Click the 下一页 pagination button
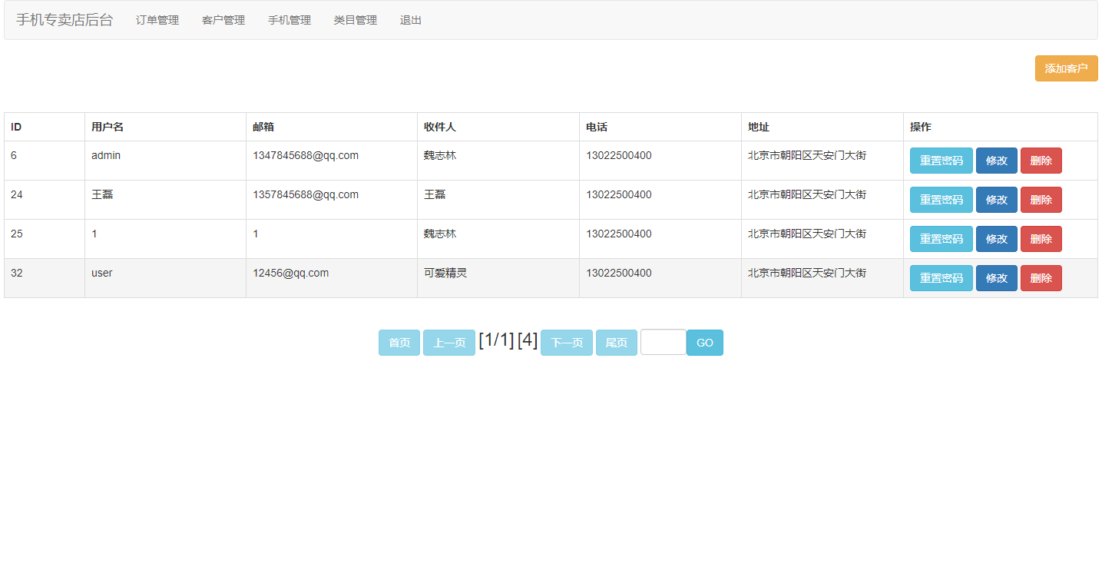 tap(566, 343)
